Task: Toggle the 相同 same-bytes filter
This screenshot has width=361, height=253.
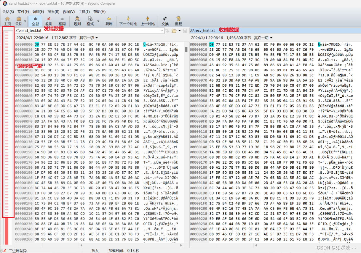Action: tap(62, 21)
